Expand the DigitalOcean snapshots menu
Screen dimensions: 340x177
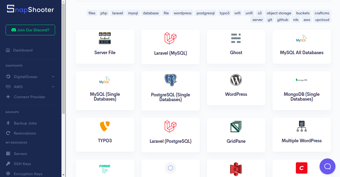point(30,77)
